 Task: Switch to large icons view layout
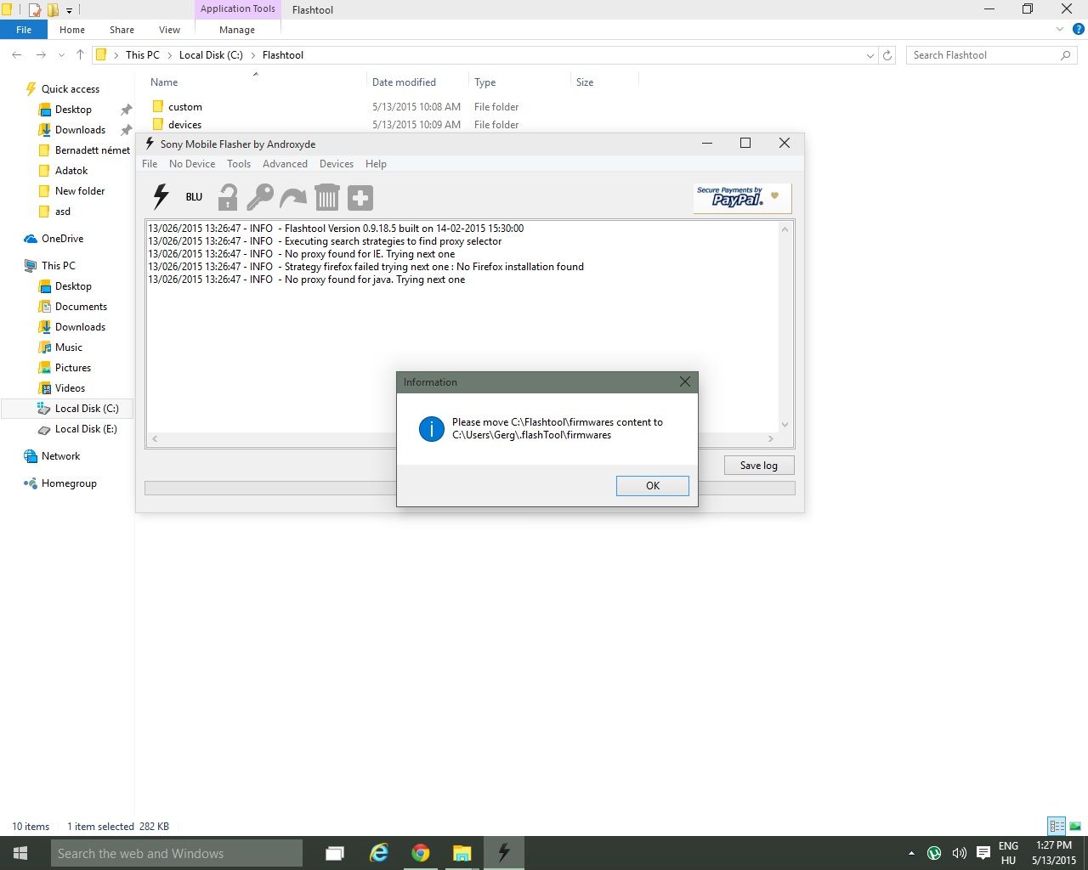tap(1075, 826)
